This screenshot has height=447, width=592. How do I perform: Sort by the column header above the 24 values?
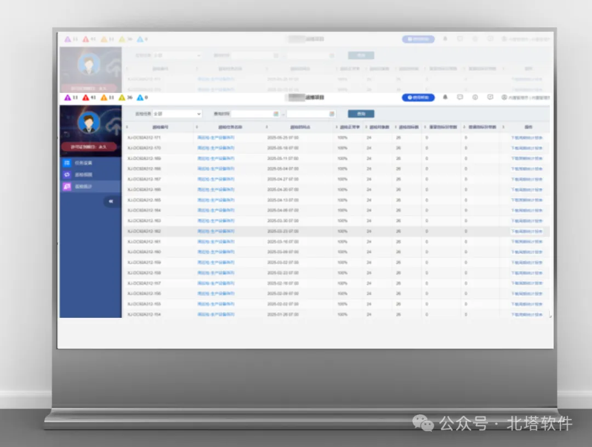click(379, 127)
